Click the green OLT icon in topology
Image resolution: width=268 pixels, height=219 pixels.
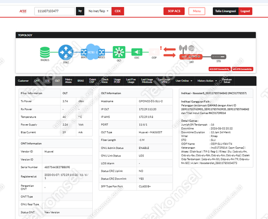119,52
